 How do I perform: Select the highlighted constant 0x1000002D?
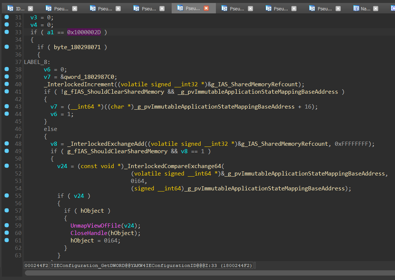pyautogui.click(x=84, y=32)
